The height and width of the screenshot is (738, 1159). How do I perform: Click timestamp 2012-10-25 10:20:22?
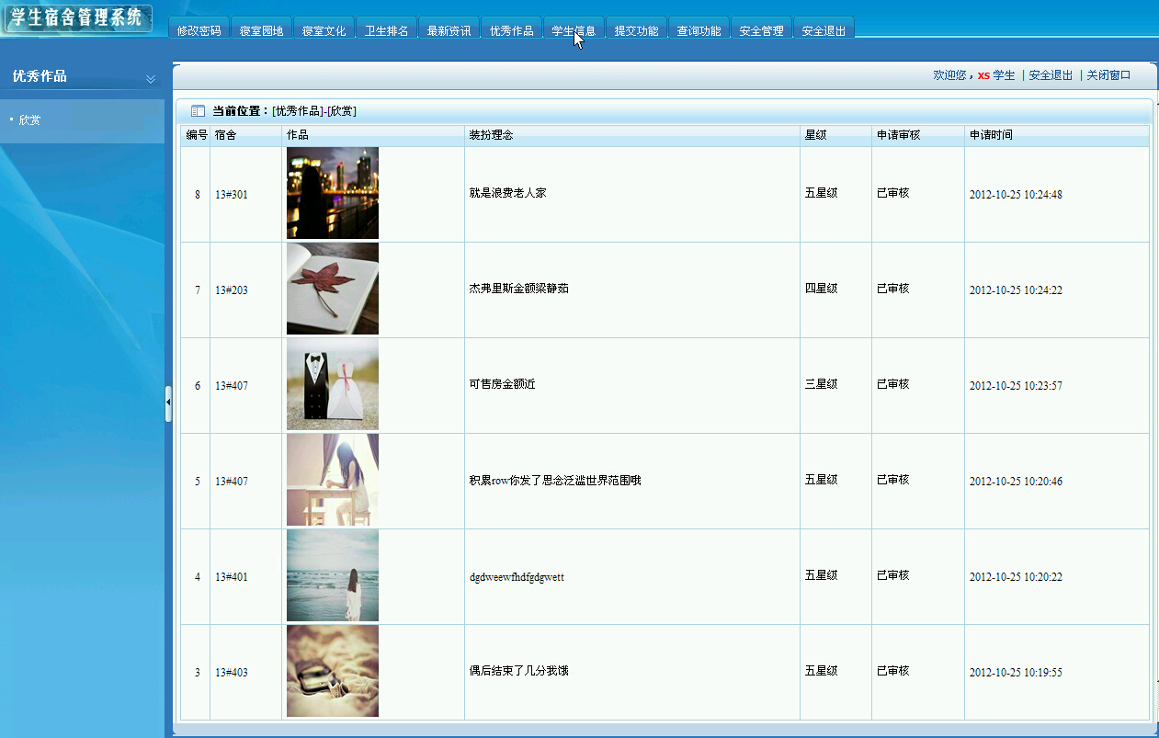coord(1016,577)
